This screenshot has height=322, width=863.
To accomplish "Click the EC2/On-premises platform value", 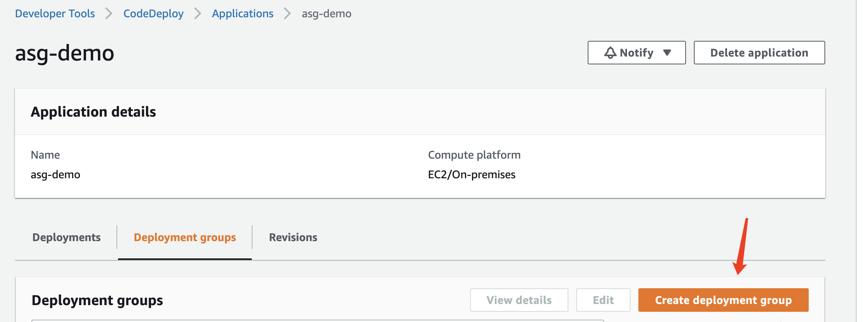I will pos(472,174).
